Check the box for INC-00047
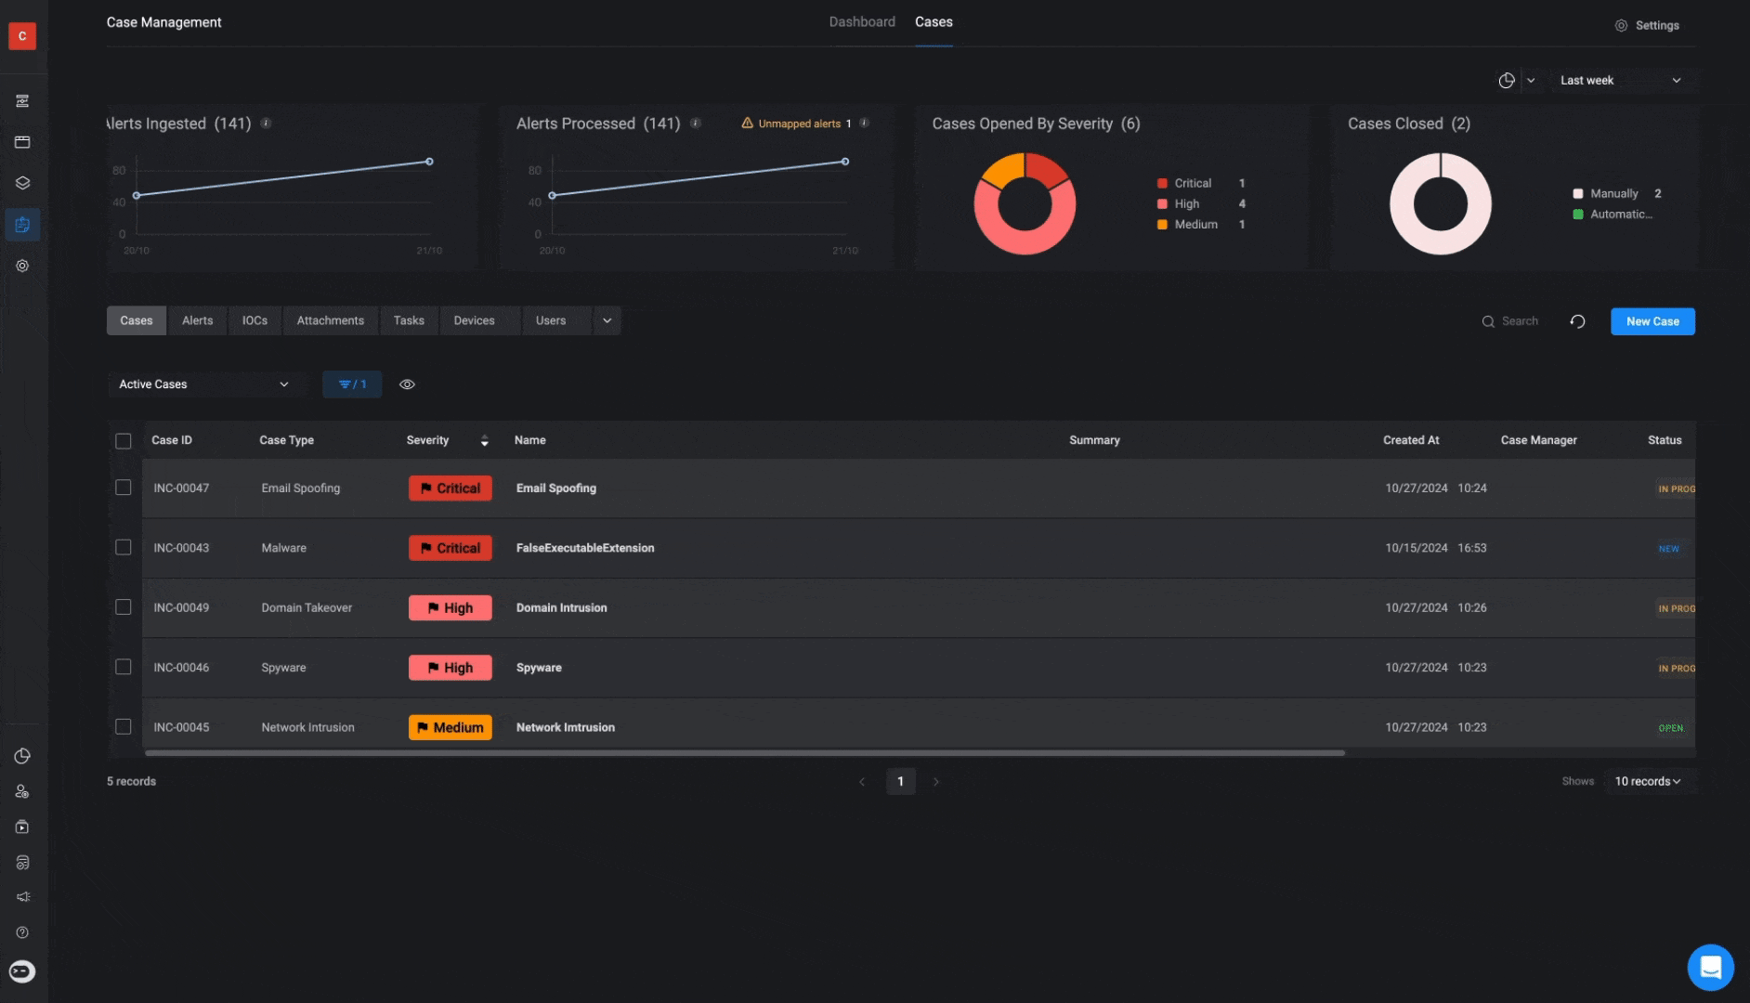The width and height of the screenshot is (1750, 1003). point(123,488)
